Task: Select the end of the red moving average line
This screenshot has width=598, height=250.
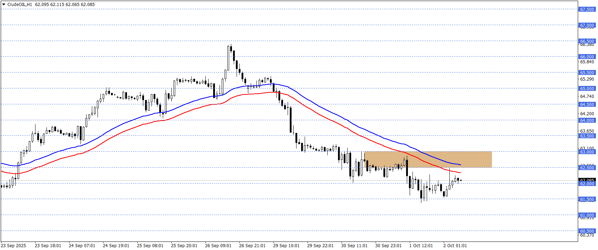Action: tap(460, 173)
